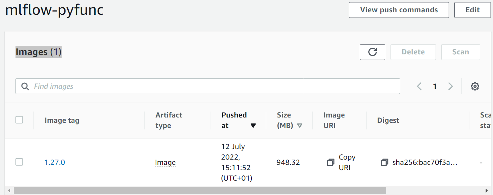This screenshot has height=195, width=493.
Task: Click left arrow of horizontal scrollbar
Action: (9, 190)
